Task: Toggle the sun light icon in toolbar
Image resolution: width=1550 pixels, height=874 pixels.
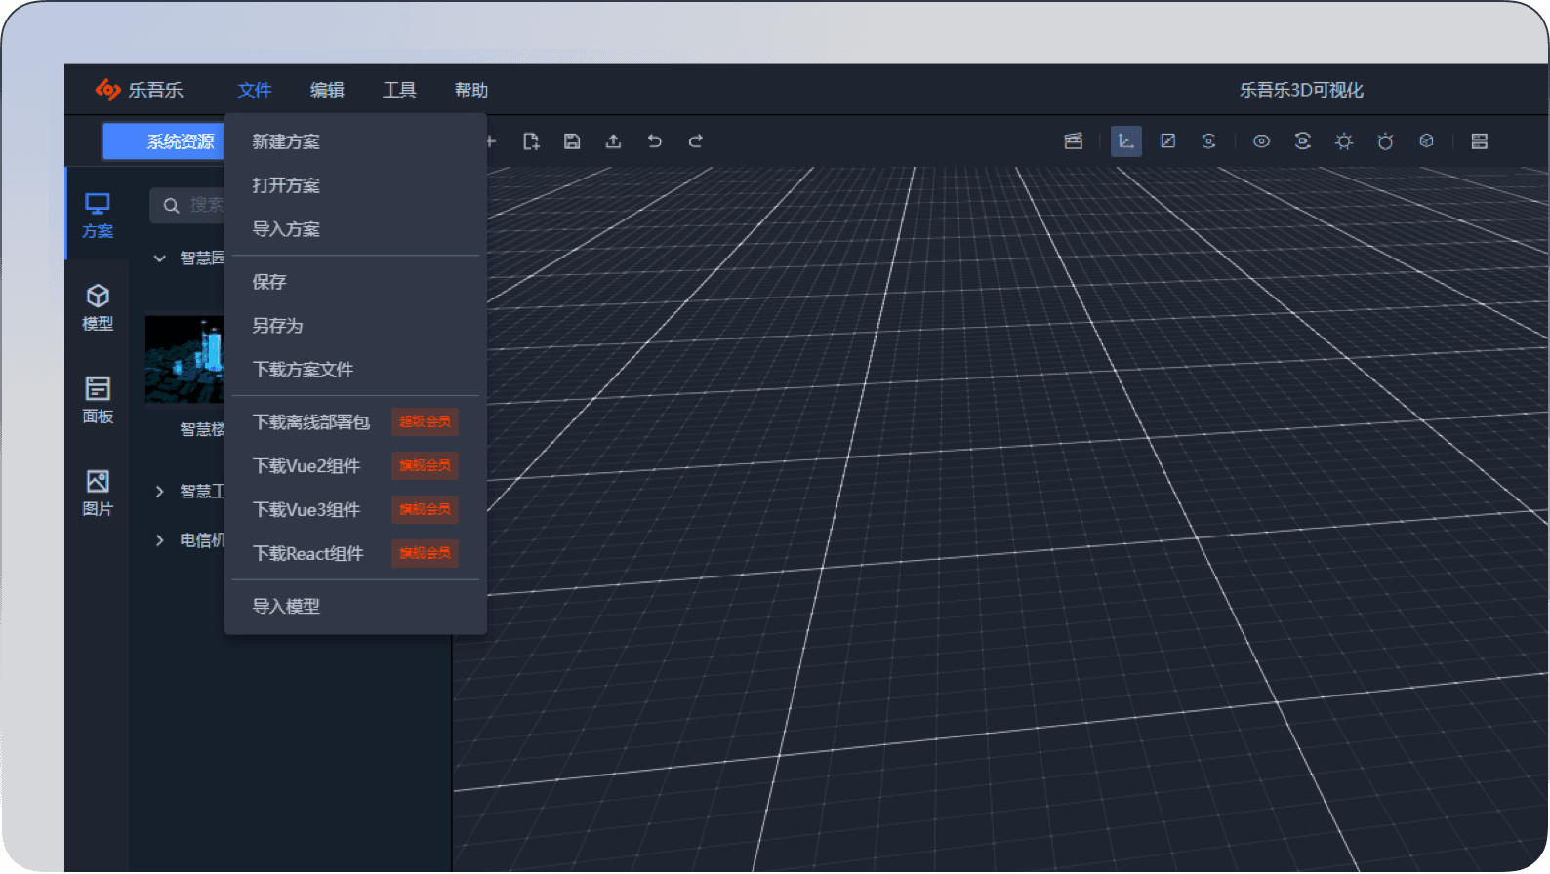Action: (1344, 141)
